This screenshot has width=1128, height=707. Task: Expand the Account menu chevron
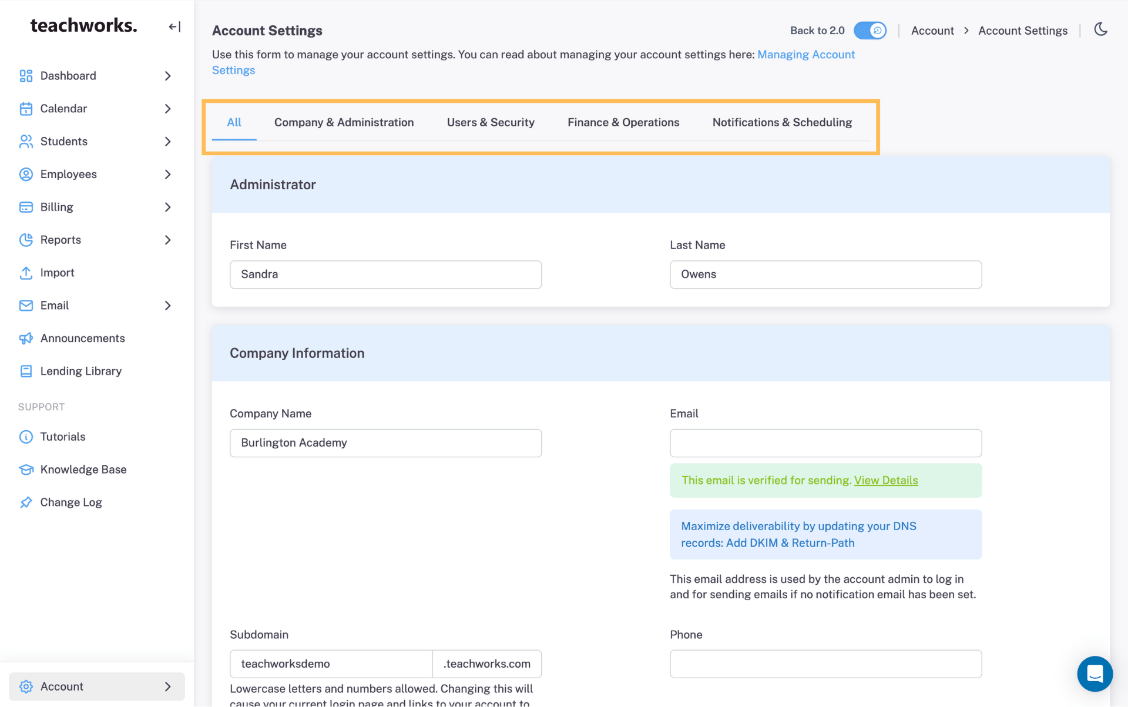167,686
